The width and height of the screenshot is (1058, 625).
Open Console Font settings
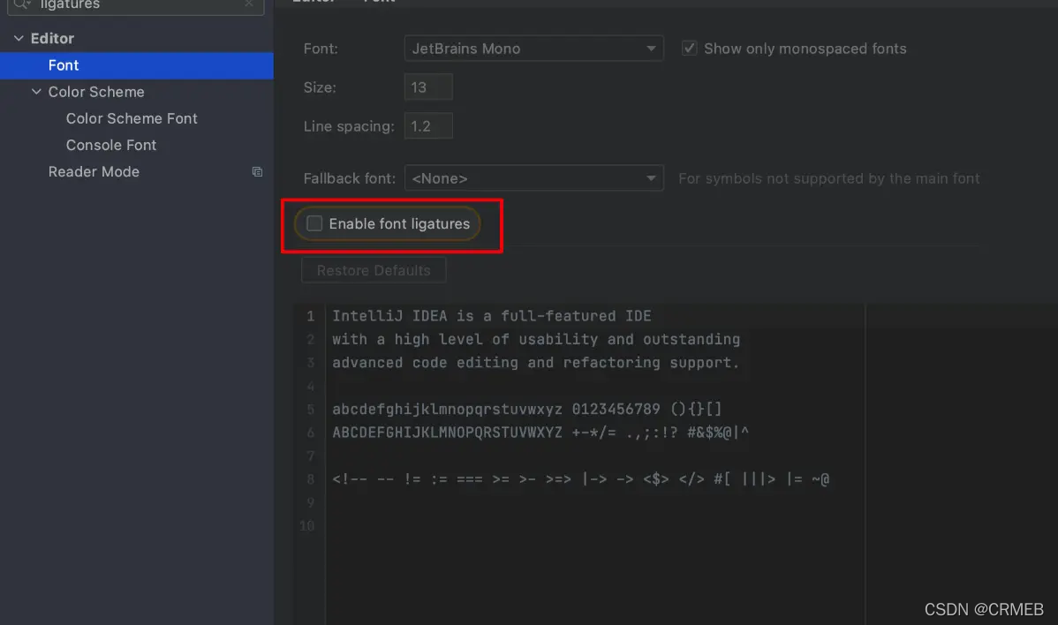(111, 145)
